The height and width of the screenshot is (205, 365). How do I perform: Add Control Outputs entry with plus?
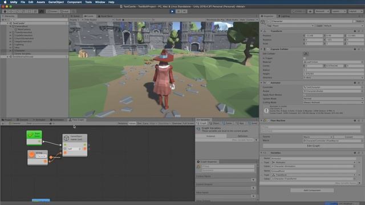click(x=253, y=188)
